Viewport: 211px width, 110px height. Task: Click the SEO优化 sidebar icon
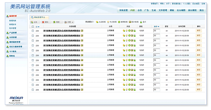8,51
